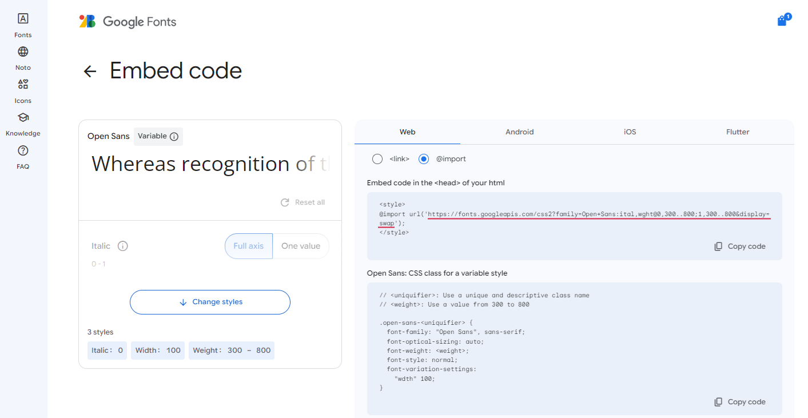The width and height of the screenshot is (808, 418).
Task: Click the underlined fonts.googleapis.com URL
Action: tap(599, 214)
